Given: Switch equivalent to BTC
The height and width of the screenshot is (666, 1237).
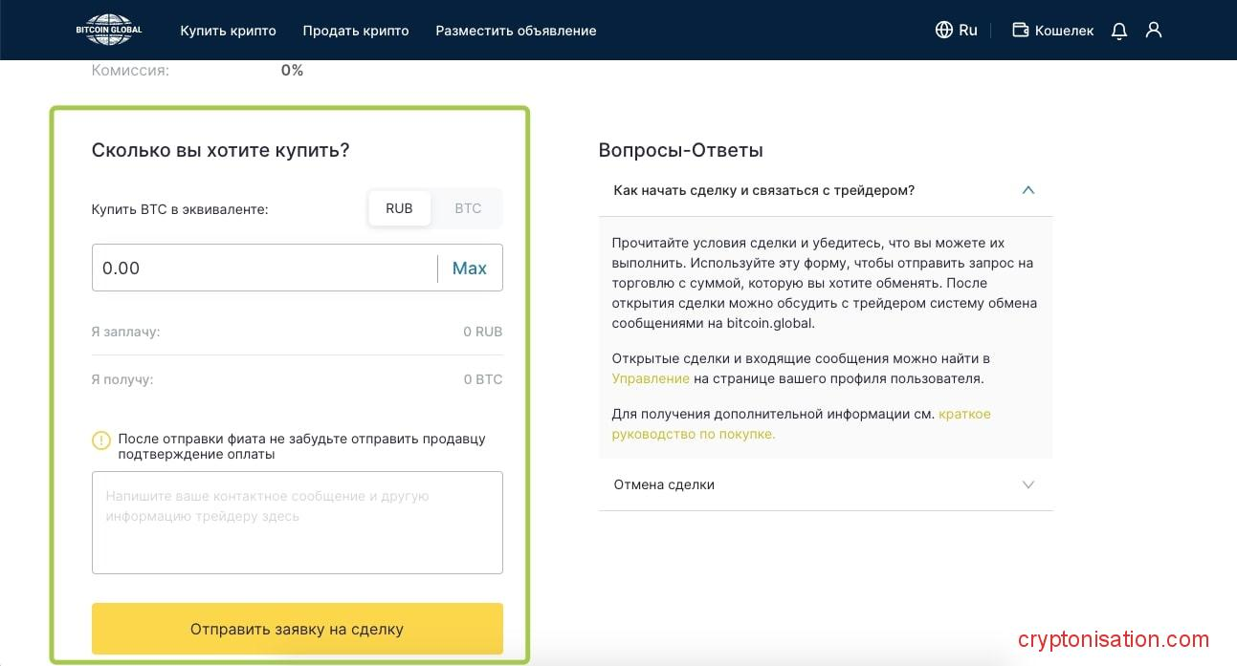Looking at the screenshot, I should 468,208.
